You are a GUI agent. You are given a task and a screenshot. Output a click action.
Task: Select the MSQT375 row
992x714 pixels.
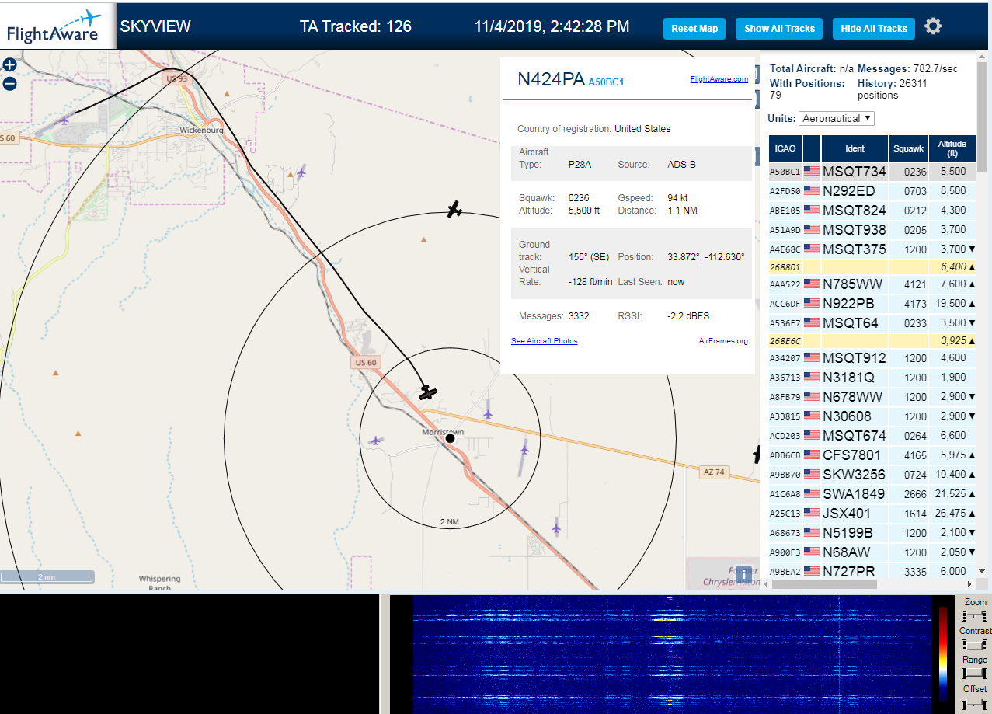pos(872,249)
